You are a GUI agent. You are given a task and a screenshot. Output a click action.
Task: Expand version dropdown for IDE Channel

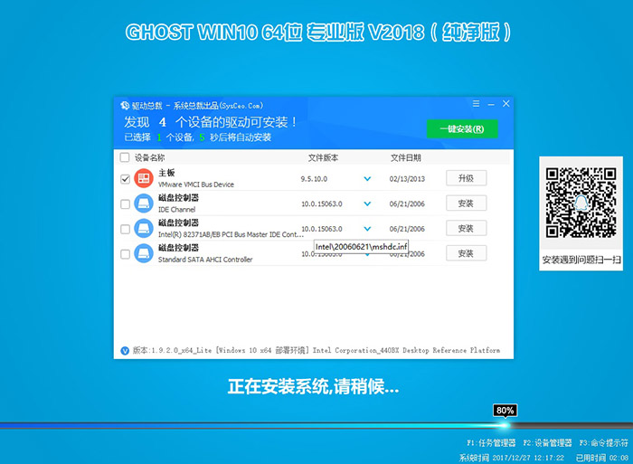367,204
